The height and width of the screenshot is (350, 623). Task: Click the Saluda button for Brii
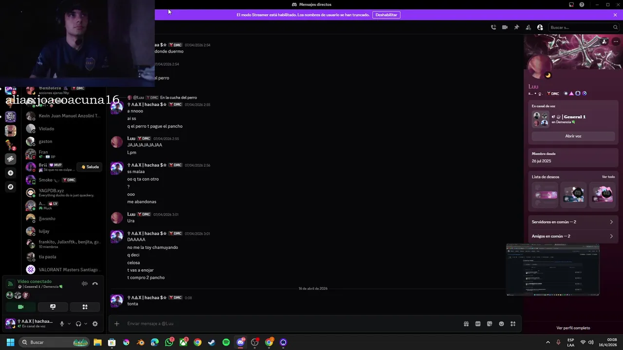(x=90, y=167)
